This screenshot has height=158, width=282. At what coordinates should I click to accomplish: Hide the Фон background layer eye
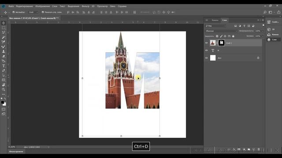click(x=207, y=58)
